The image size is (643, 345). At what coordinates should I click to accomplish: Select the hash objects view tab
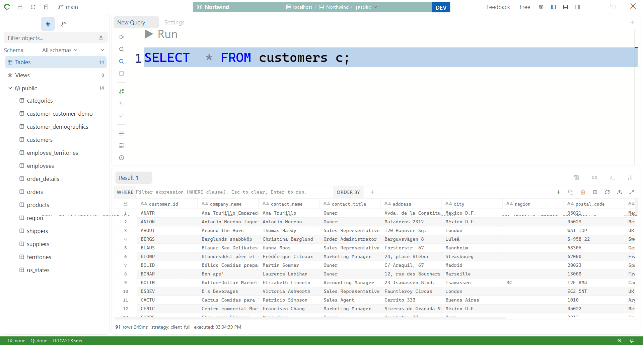pyautogui.click(x=48, y=24)
